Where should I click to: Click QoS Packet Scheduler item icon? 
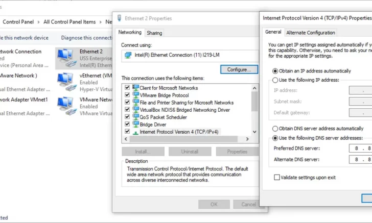pos(136,117)
